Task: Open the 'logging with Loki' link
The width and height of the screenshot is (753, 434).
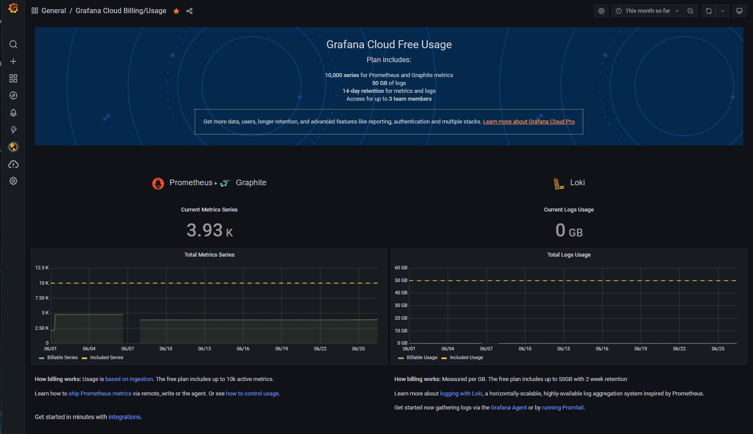Action: click(x=461, y=394)
